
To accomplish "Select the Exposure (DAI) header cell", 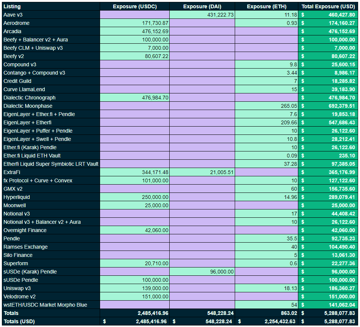I will (202, 6).
